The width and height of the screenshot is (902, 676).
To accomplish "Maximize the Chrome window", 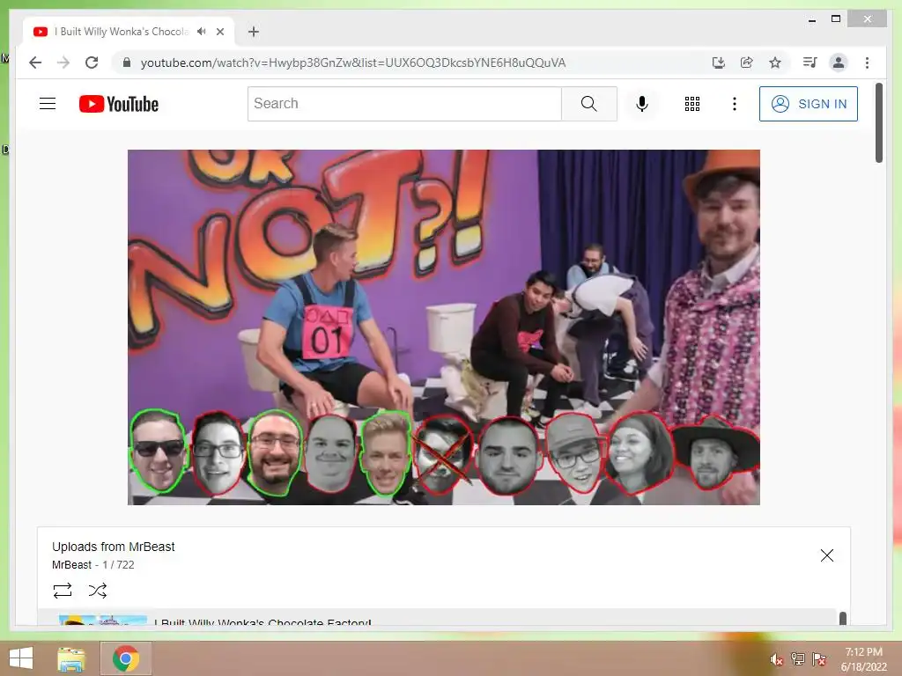I will click(x=836, y=19).
